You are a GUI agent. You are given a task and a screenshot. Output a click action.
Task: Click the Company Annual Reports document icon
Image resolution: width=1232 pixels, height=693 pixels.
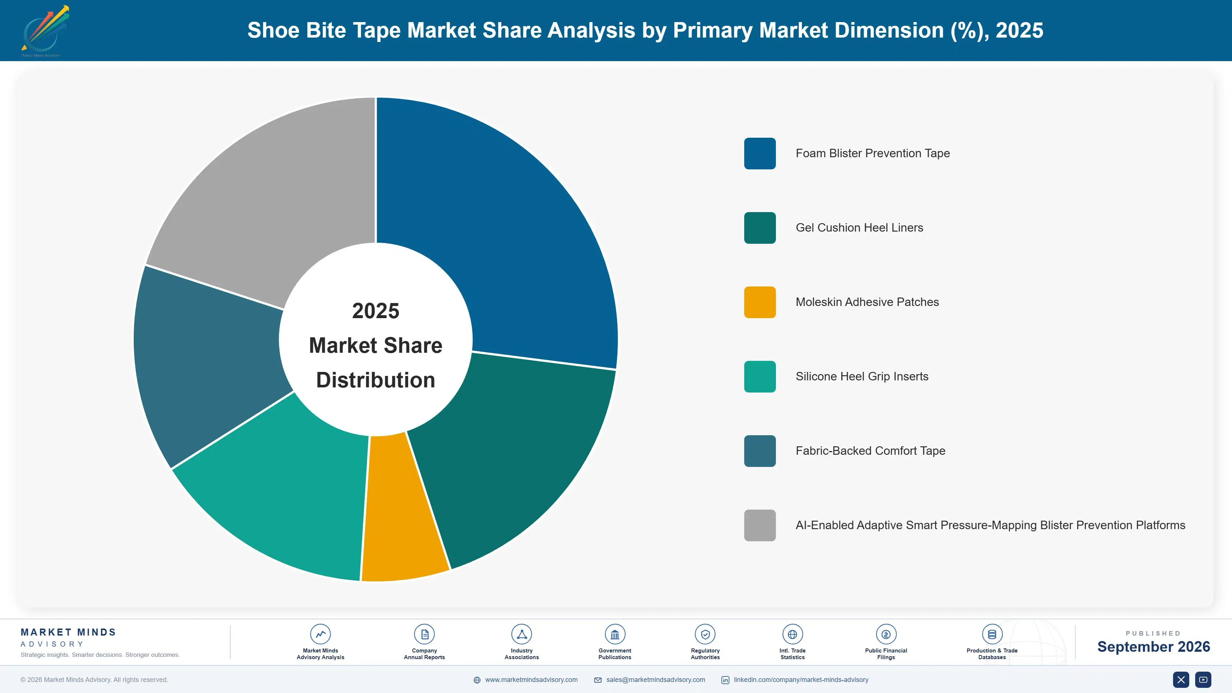[x=424, y=634]
